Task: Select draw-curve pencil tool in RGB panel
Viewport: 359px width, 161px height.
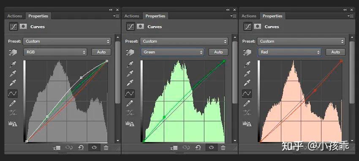Action: click(x=13, y=103)
